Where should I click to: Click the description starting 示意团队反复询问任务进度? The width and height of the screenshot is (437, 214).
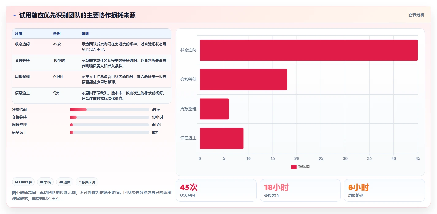click(124, 47)
